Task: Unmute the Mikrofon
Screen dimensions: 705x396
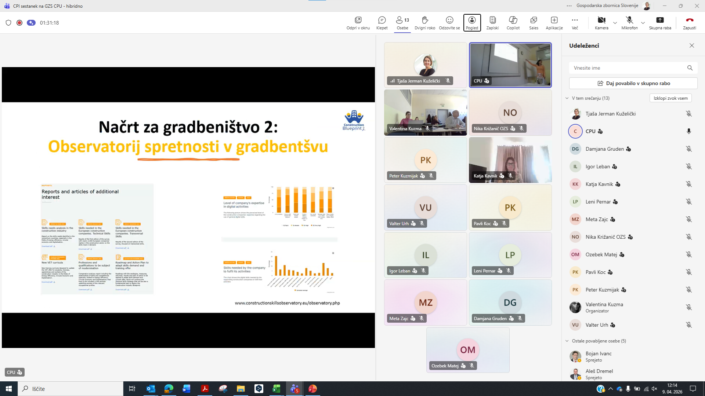Action: tap(629, 23)
